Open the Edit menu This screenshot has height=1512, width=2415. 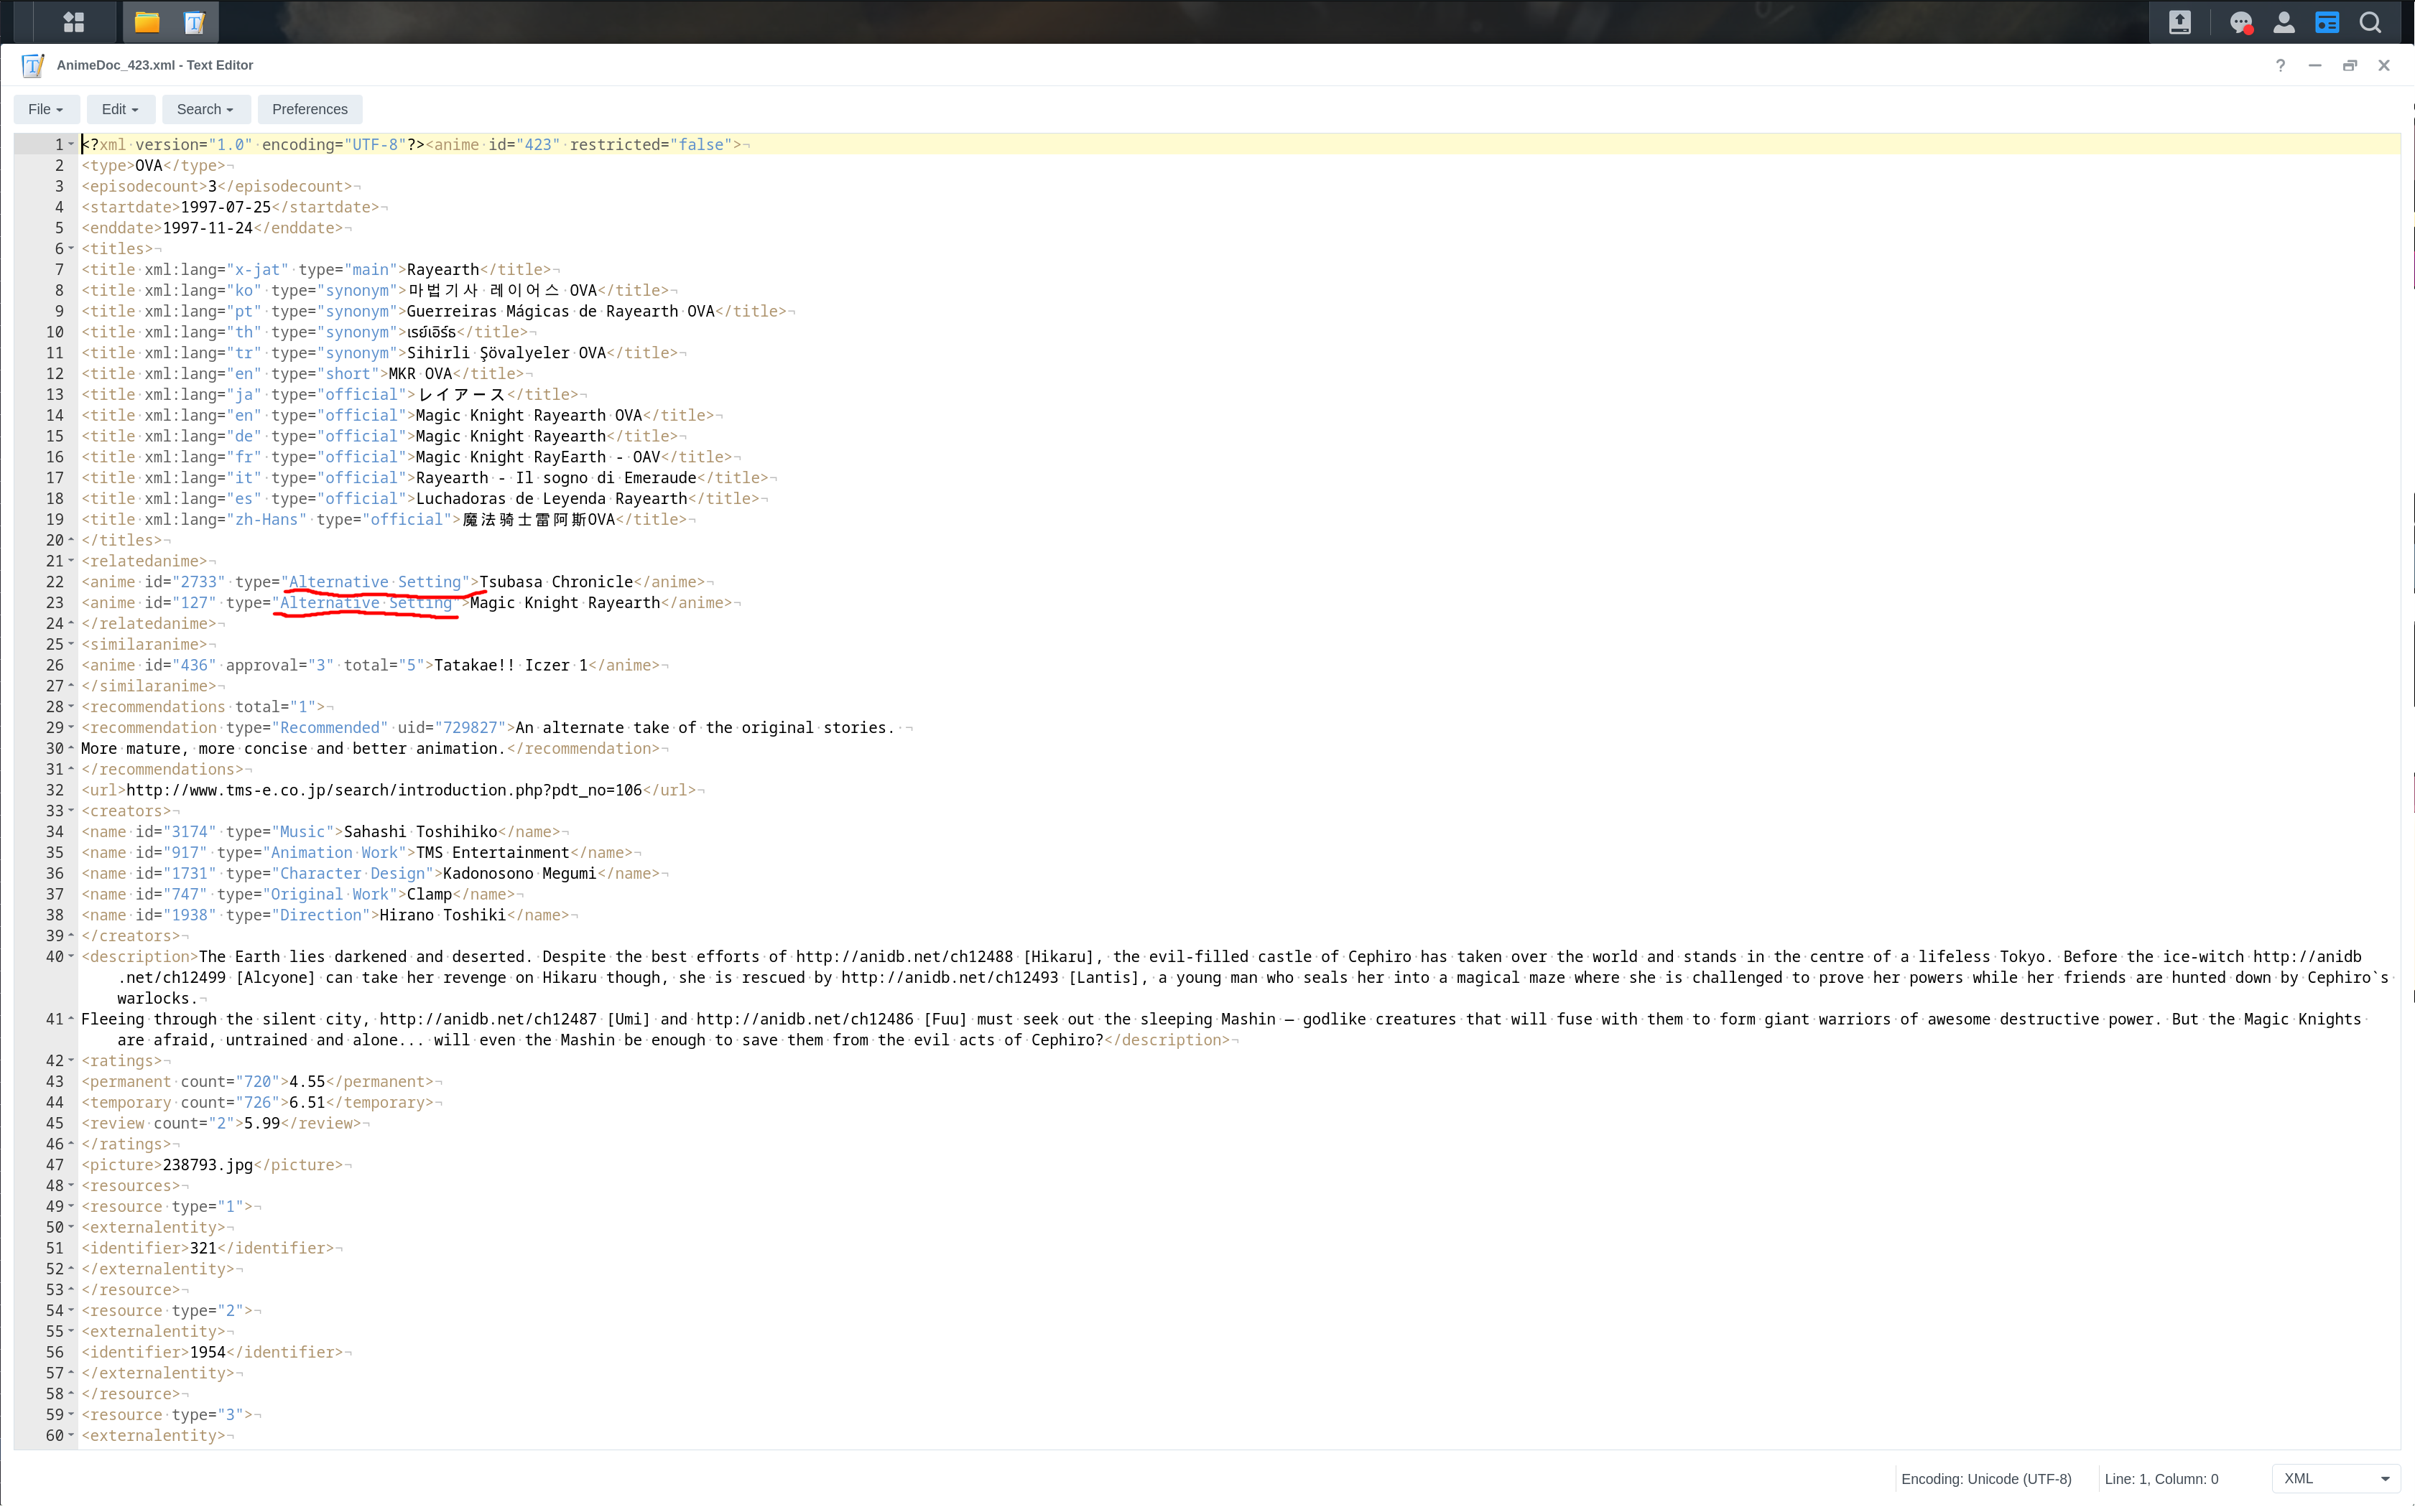coord(119,109)
